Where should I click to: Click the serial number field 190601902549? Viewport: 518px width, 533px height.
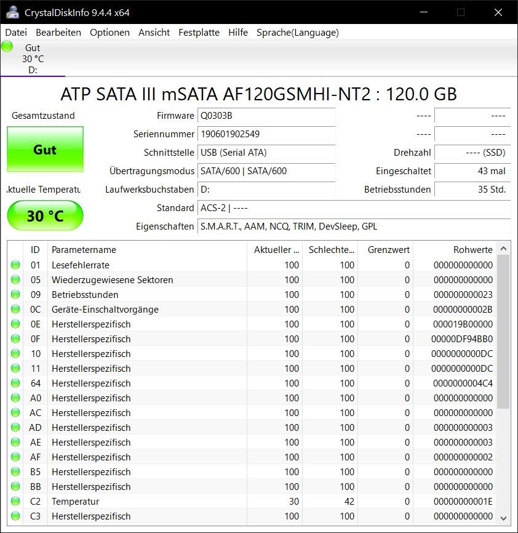click(266, 134)
